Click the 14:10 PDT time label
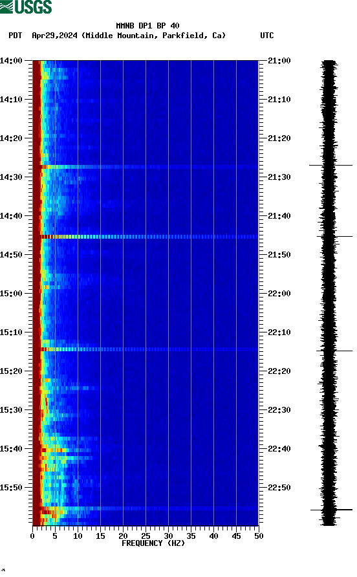Image resolution: width=357 pixels, height=577 pixels. (x=11, y=100)
